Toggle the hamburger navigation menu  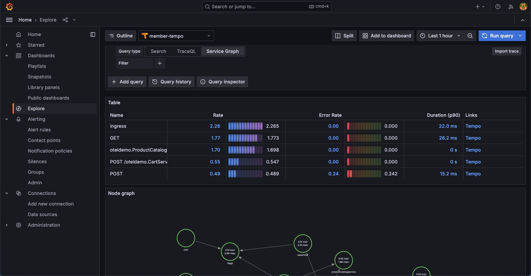point(9,20)
